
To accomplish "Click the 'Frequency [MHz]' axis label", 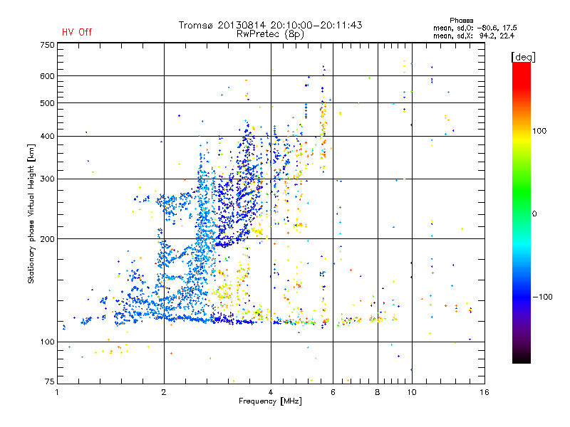I will coord(270,401).
